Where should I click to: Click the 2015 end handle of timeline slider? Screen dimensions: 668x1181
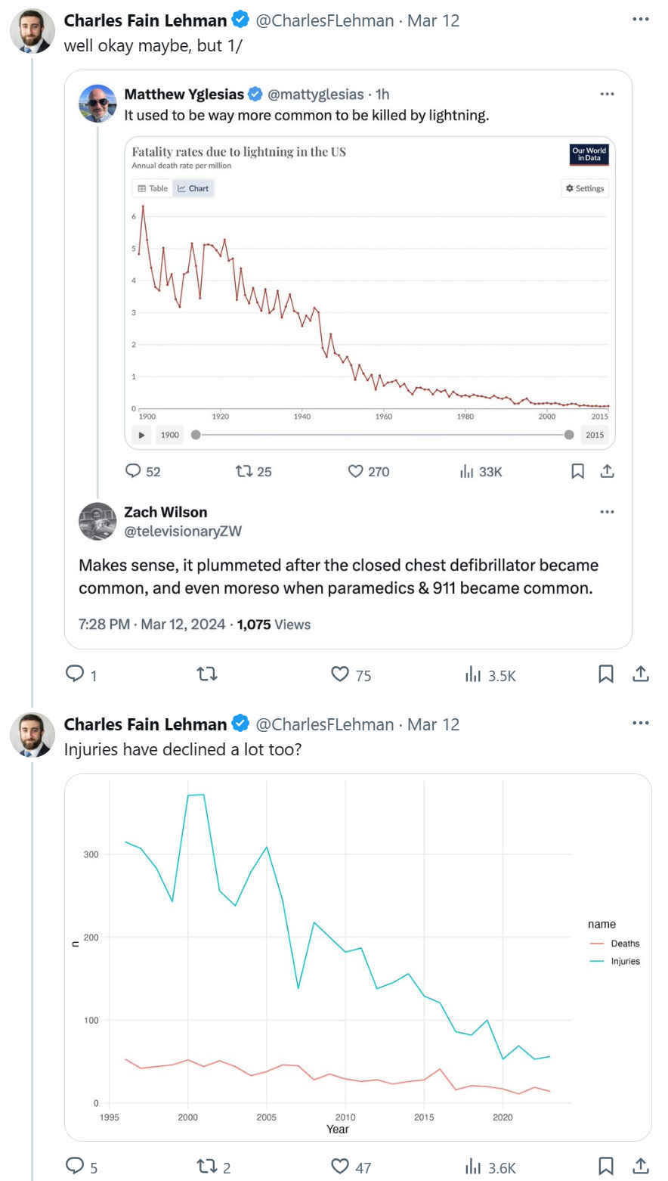569,435
